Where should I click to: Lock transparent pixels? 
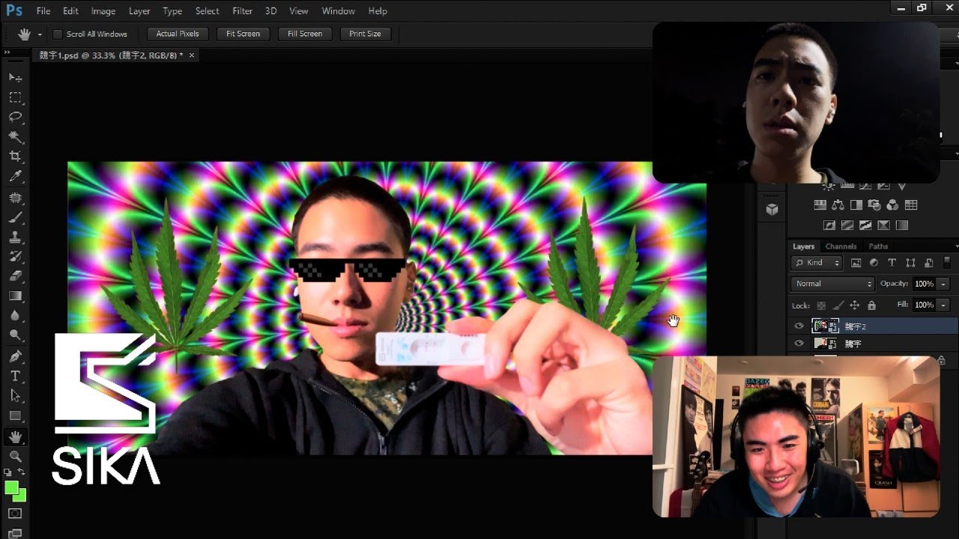[x=821, y=305]
